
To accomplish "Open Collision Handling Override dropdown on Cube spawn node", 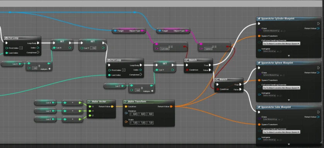I will 281,132.
